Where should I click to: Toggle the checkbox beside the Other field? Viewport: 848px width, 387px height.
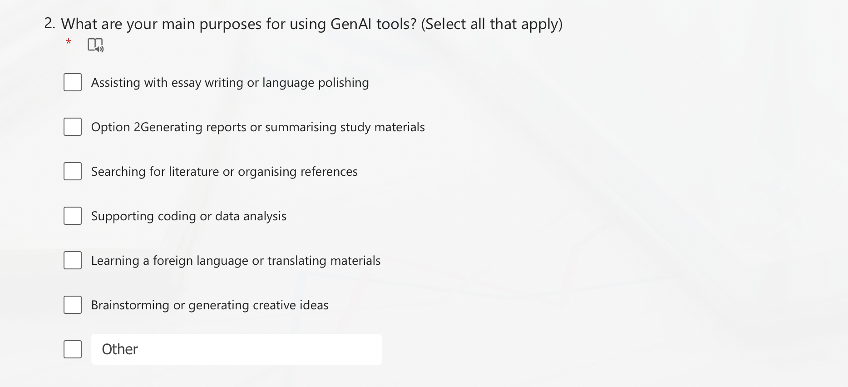[x=73, y=349]
